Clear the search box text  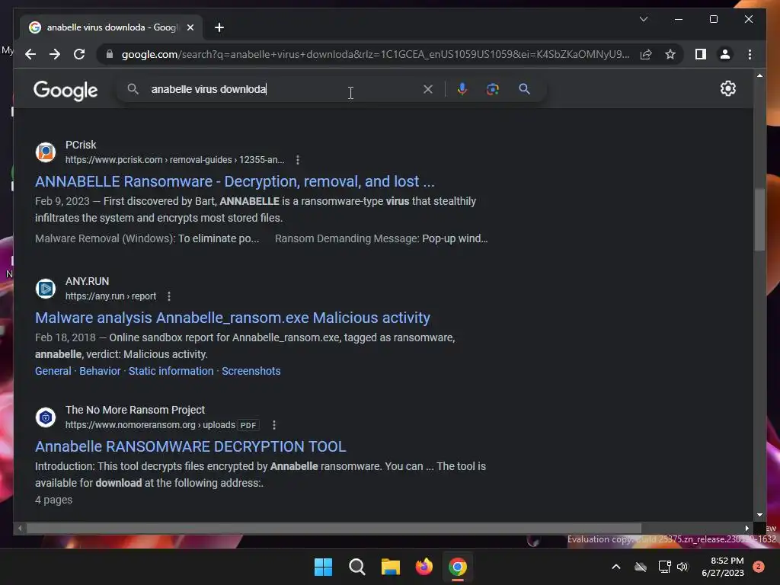coord(428,89)
